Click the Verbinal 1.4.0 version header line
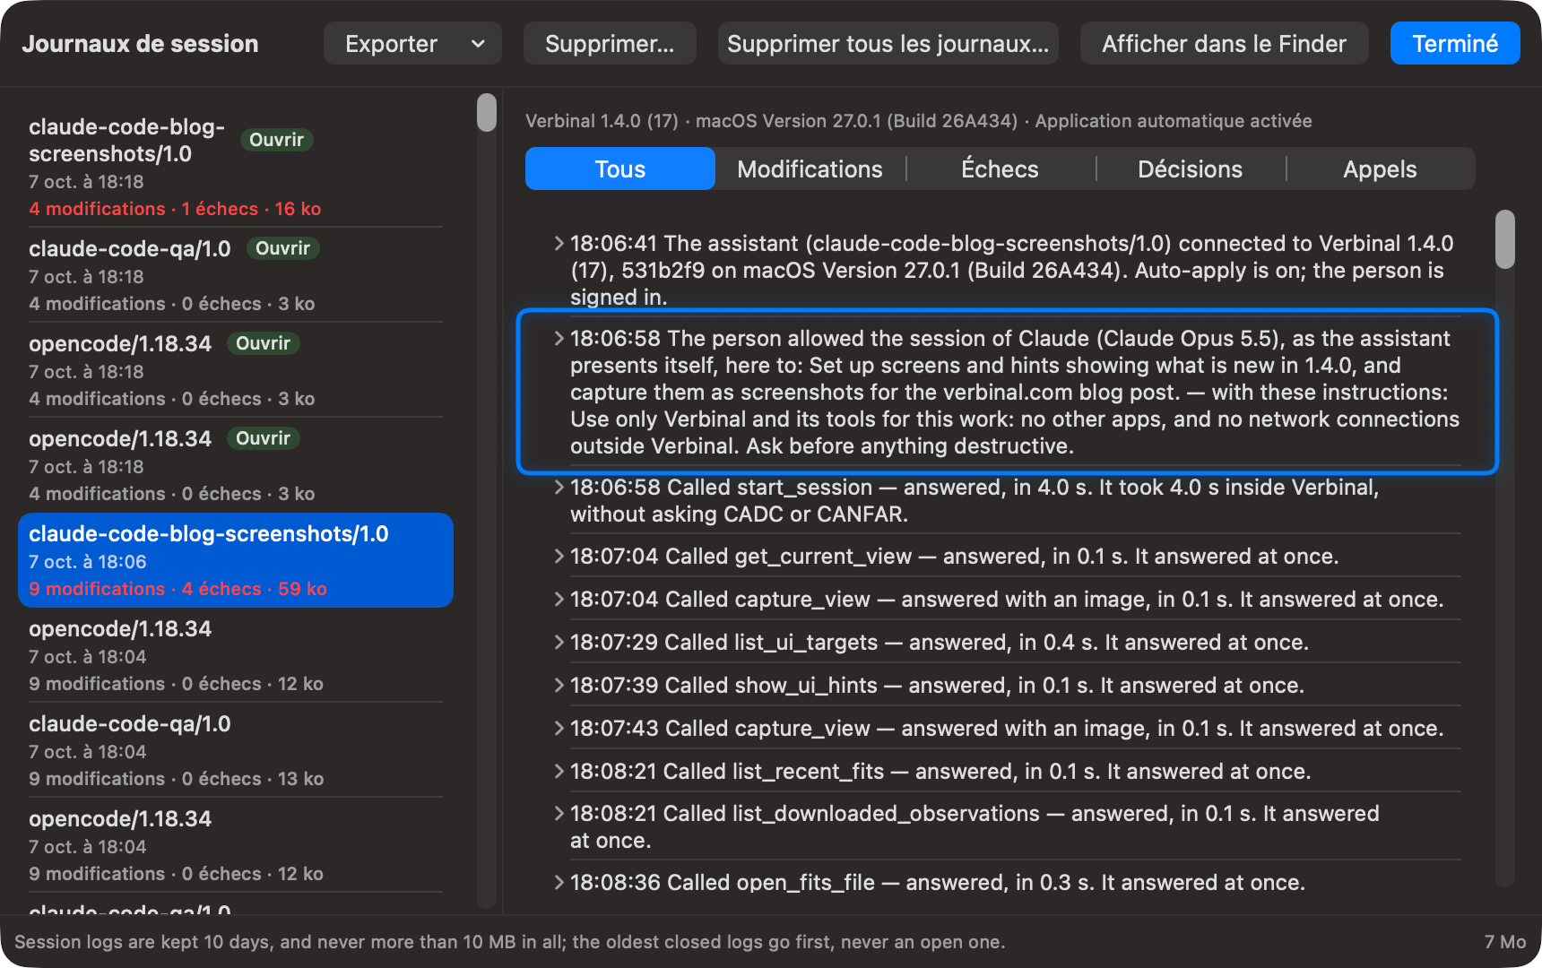Viewport: 1542px width, 968px height. (x=918, y=121)
